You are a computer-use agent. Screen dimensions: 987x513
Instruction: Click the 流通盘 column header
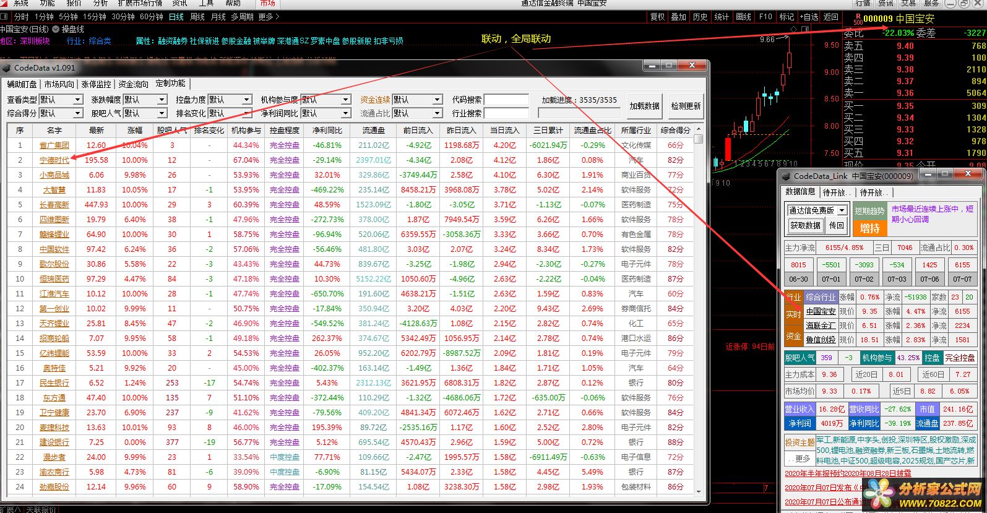coord(374,131)
